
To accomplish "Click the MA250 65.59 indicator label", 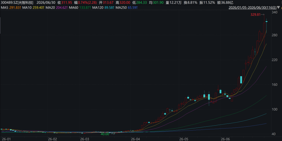I will pos(127,8).
